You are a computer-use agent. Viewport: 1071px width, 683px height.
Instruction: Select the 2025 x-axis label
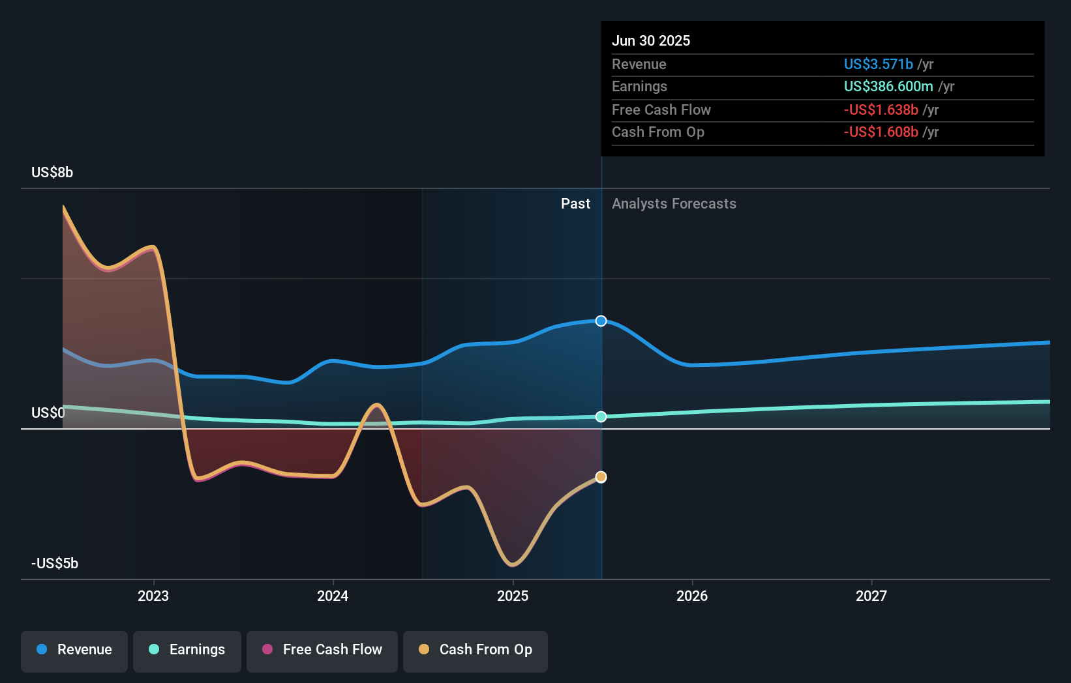pyautogui.click(x=513, y=596)
